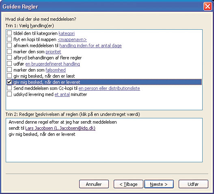Click the 'følsomhed' link
The height and width of the screenshot is (194, 214).
coord(56,70)
